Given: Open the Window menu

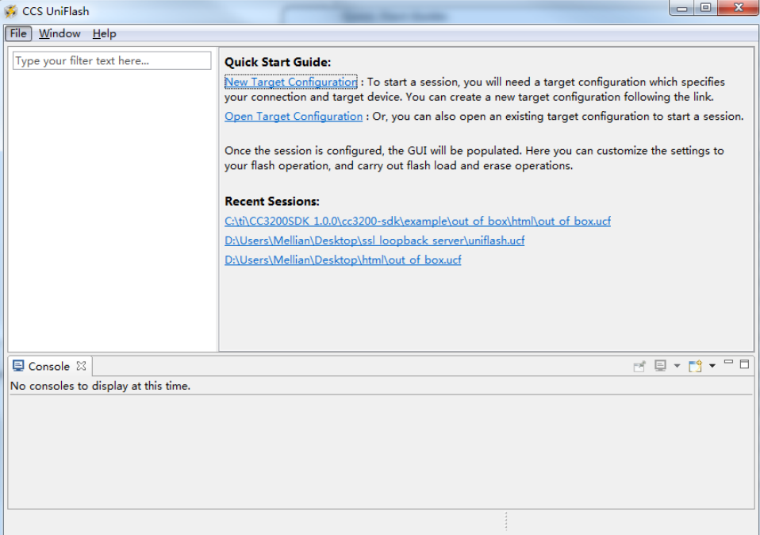Looking at the screenshot, I should point(59,33).
